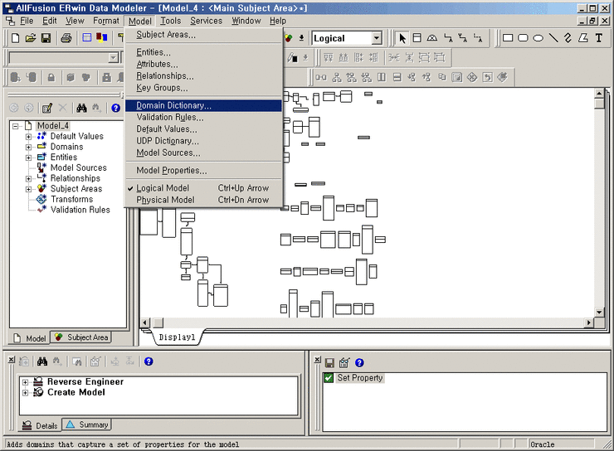Click the Print icon
The width and height of the screenshot is (614, 451).
[x=66, y=38]
